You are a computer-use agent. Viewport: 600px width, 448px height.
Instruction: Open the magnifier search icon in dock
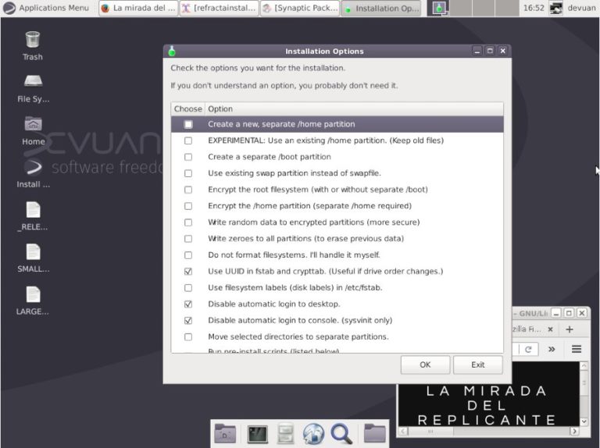341,434
